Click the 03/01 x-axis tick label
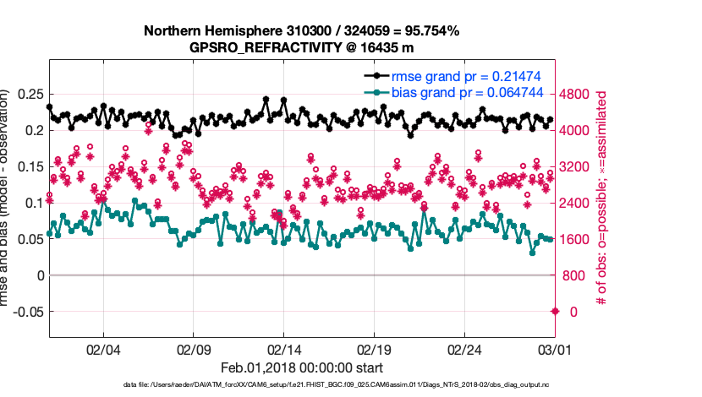This screenshot has height=397, width=702. tap(555, 350)
